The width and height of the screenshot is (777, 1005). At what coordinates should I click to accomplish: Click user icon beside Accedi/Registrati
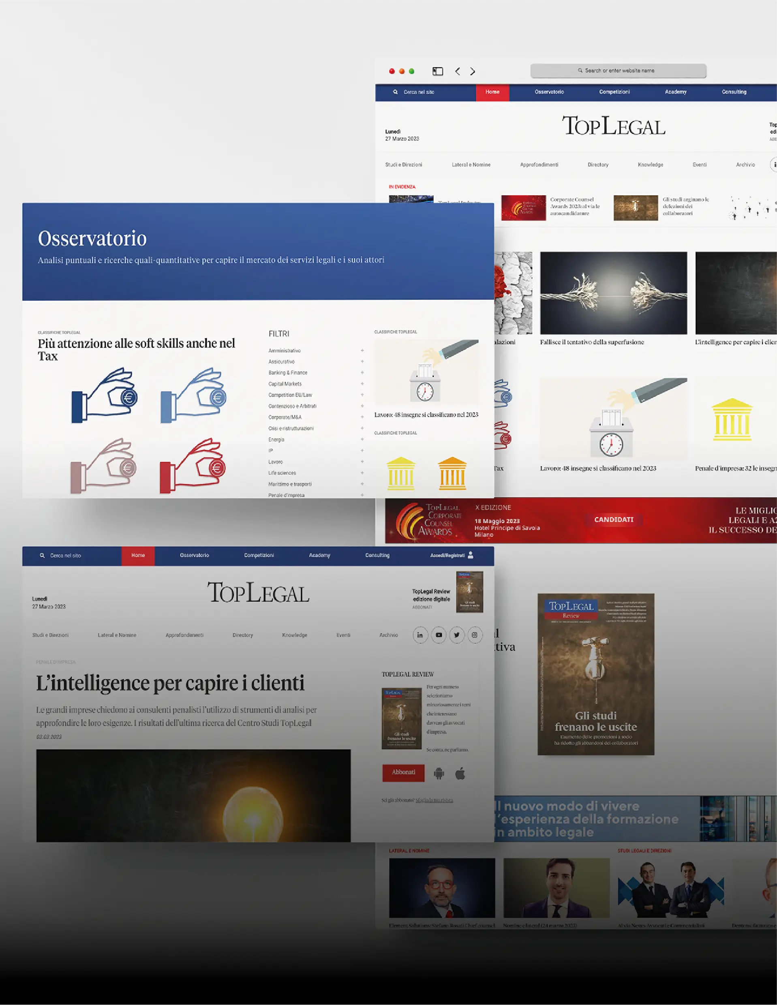coord(471,555)
